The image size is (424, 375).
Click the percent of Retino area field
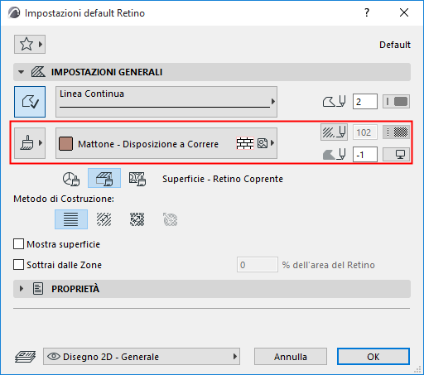pos(258,265)
